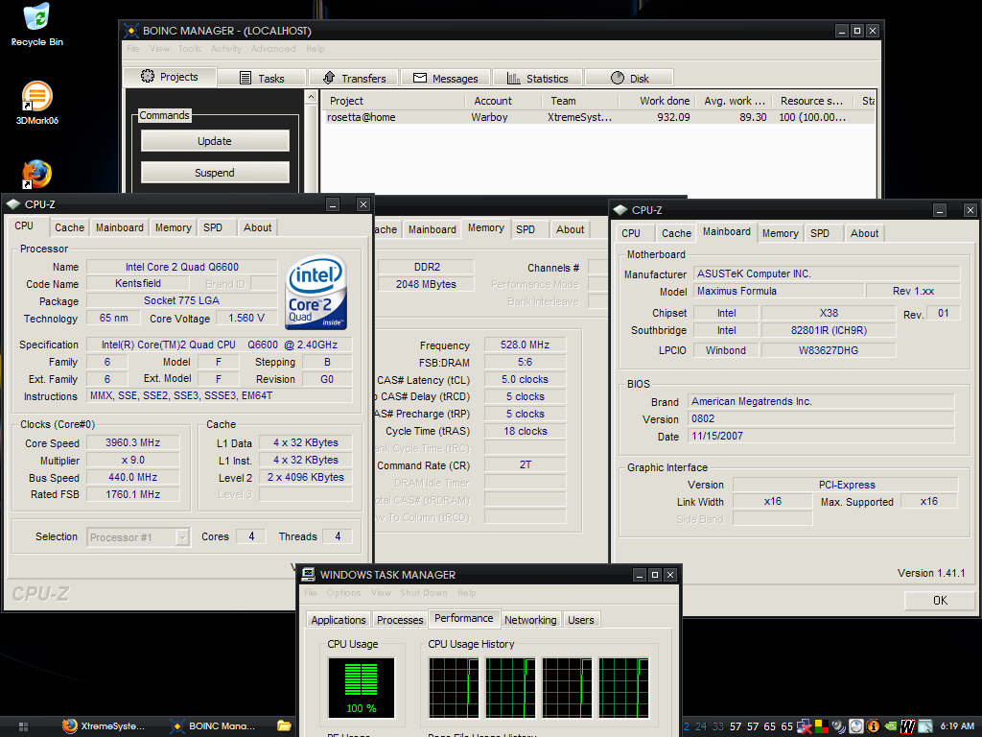Select Memory tab in left CPU-Z window

tap(174, 227)
